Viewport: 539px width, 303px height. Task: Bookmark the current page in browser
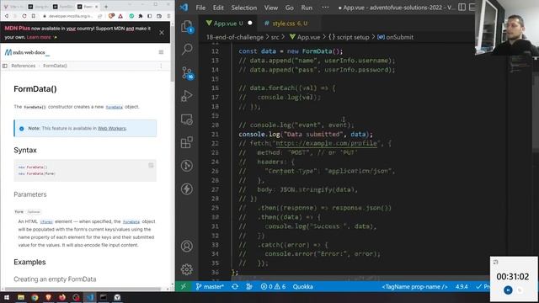pyautogui.click(x=34, y=16)
